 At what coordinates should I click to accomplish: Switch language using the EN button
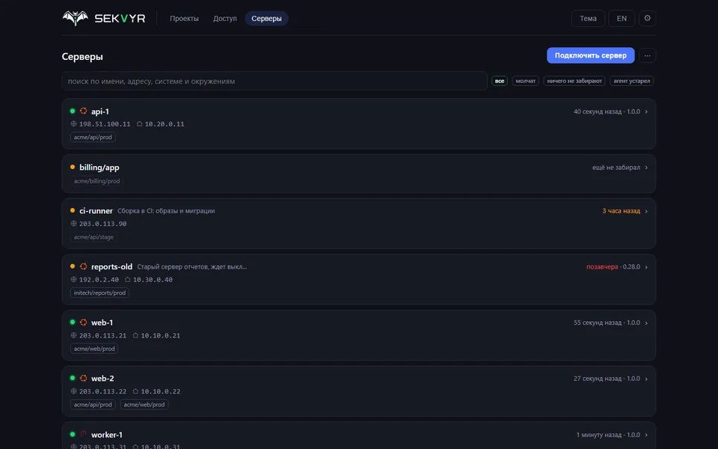(x=622, y=18)
